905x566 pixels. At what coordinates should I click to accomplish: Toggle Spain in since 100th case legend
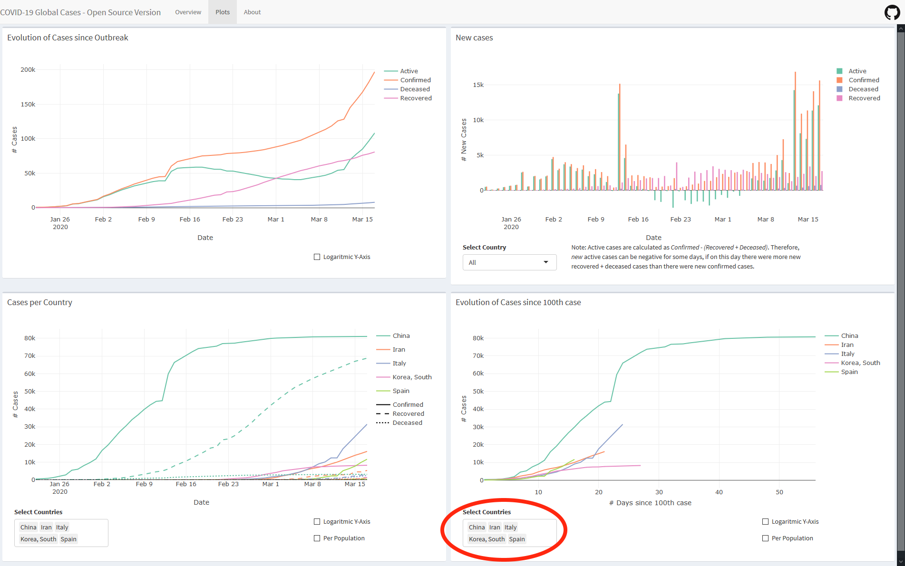click(x=841, y=372)
